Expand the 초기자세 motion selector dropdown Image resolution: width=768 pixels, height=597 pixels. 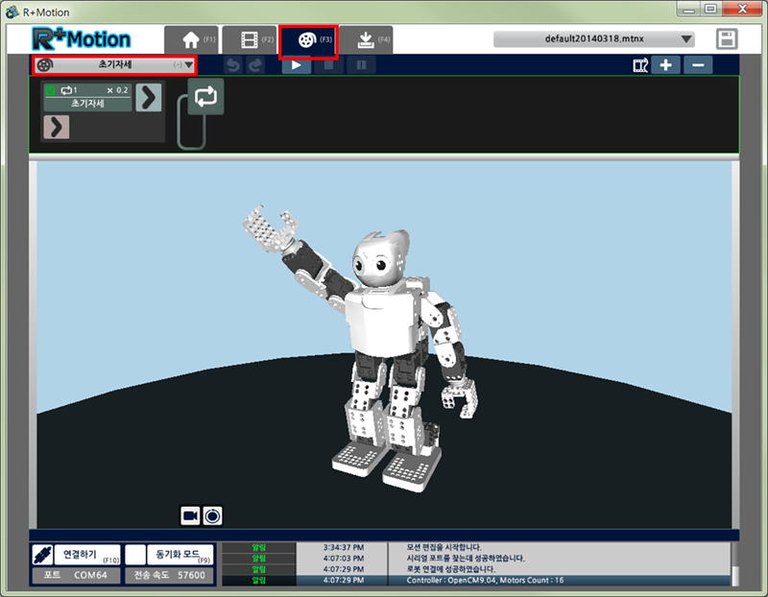point(188,64)
